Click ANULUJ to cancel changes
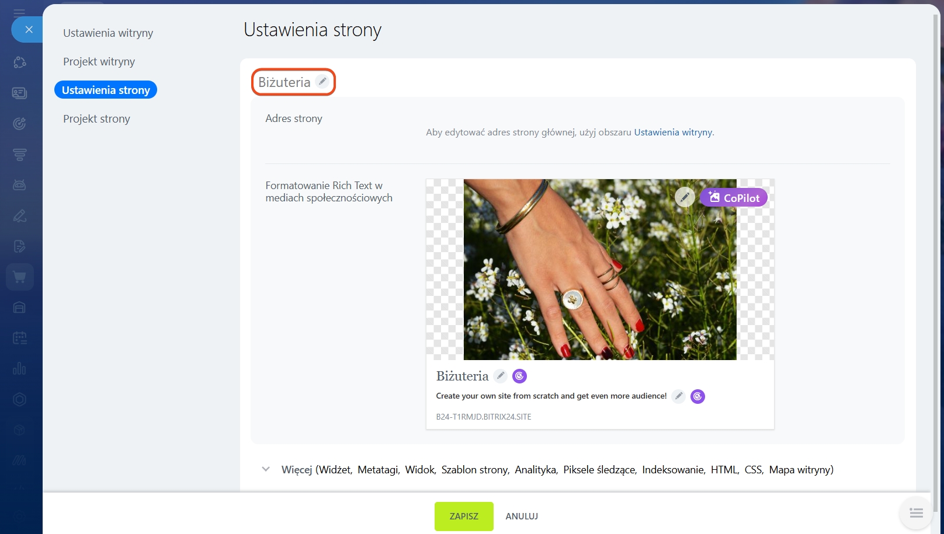This screenshot has height=534, width=944. point(522,516)
